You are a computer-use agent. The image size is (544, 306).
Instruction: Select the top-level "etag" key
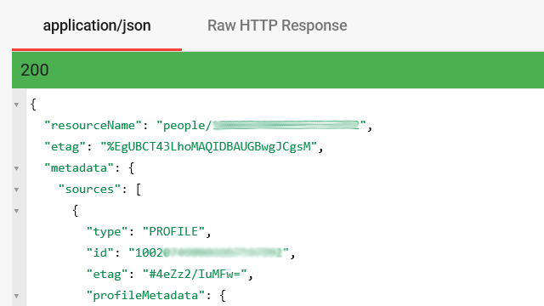(65, 147)
